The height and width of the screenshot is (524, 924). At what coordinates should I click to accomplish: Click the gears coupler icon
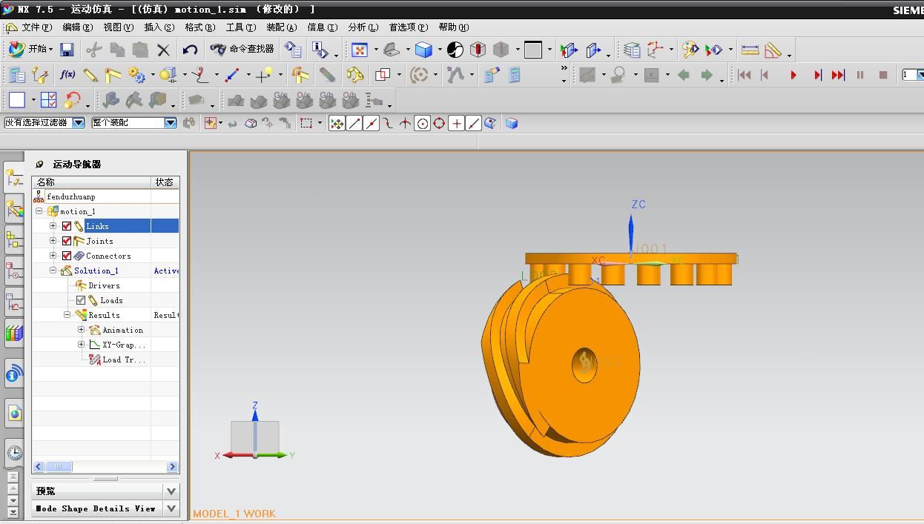136,75
